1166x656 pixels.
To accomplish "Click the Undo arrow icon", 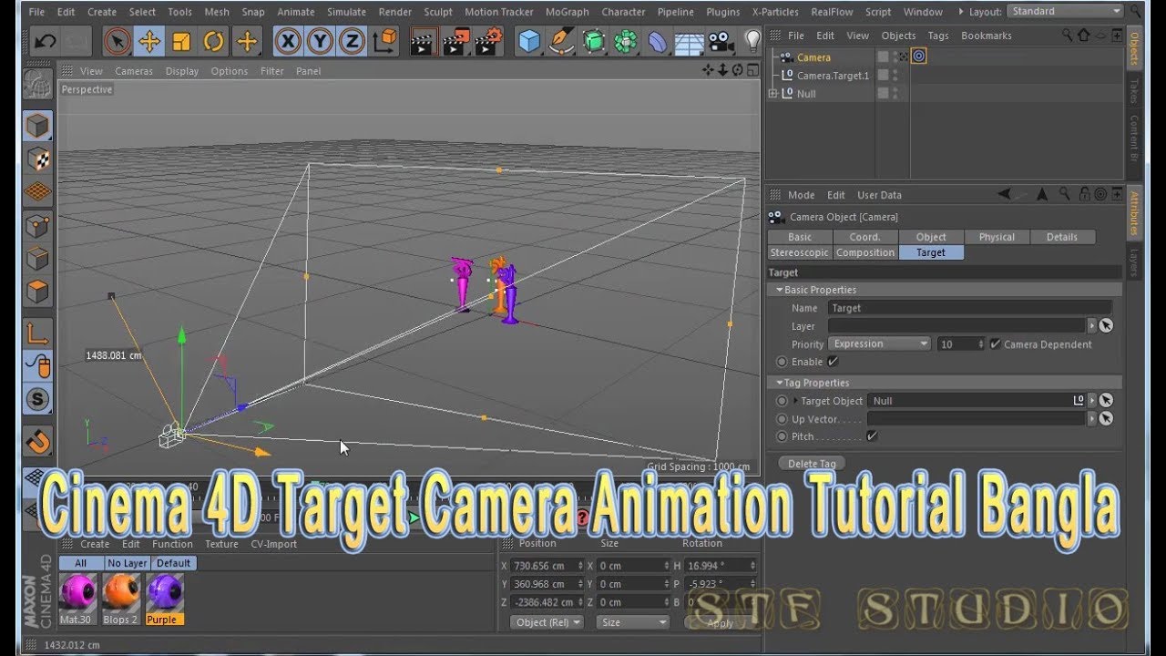I will pyautogui.click(x=46, y=41).
